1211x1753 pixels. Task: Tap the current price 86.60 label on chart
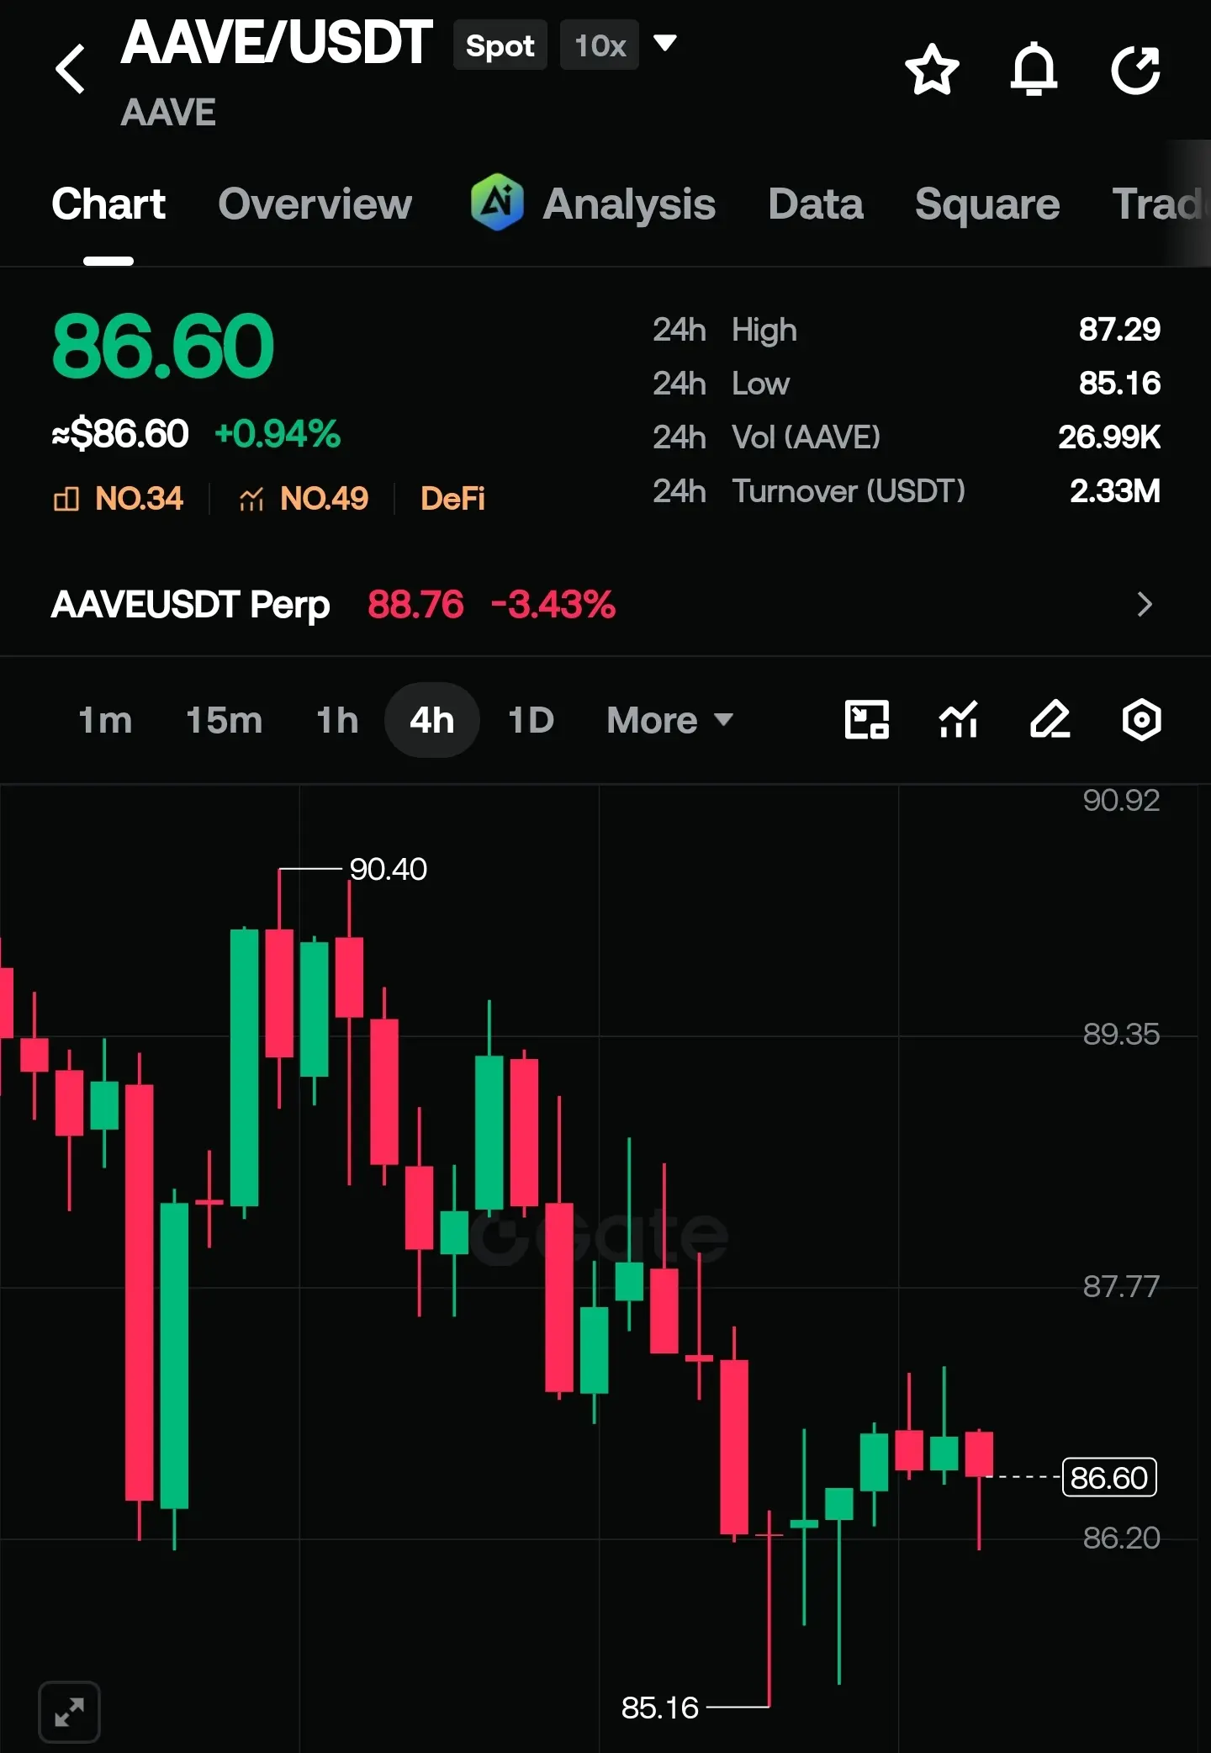1109,1477
